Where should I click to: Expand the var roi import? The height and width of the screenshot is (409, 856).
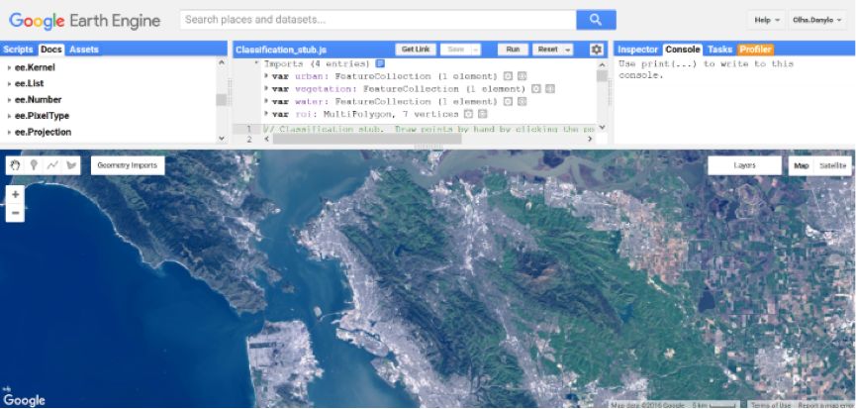(266, 114)
